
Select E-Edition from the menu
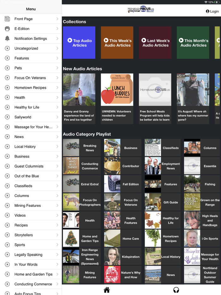[x=31, y=29]
